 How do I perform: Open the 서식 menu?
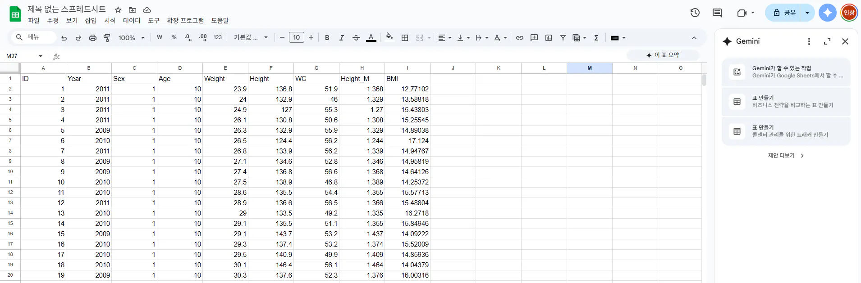click(110, 21)
